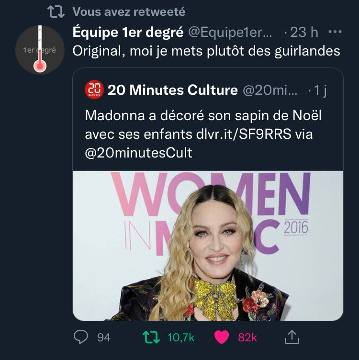This screenshot has height=360, width=359.
Task: Click the share upload icon
Action: [292, 337]
